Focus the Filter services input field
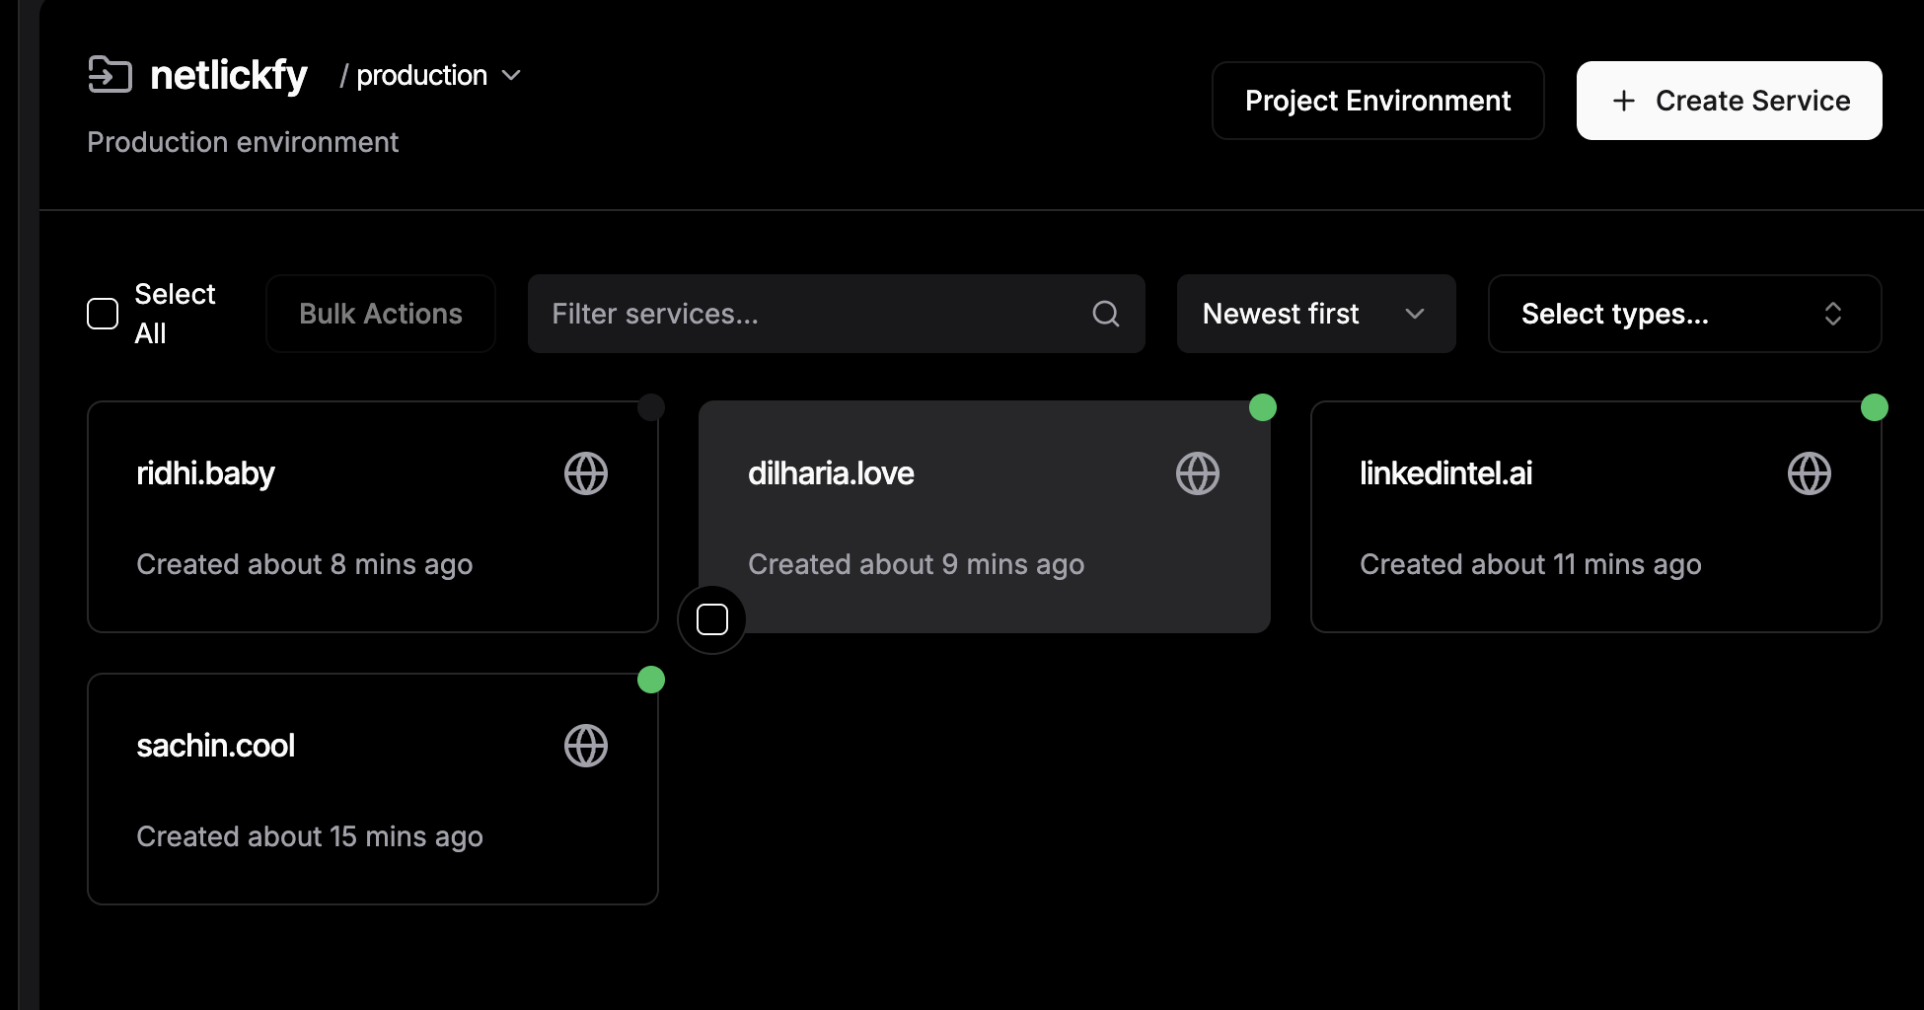The image size is (1924, 1010). click(809, 314)
